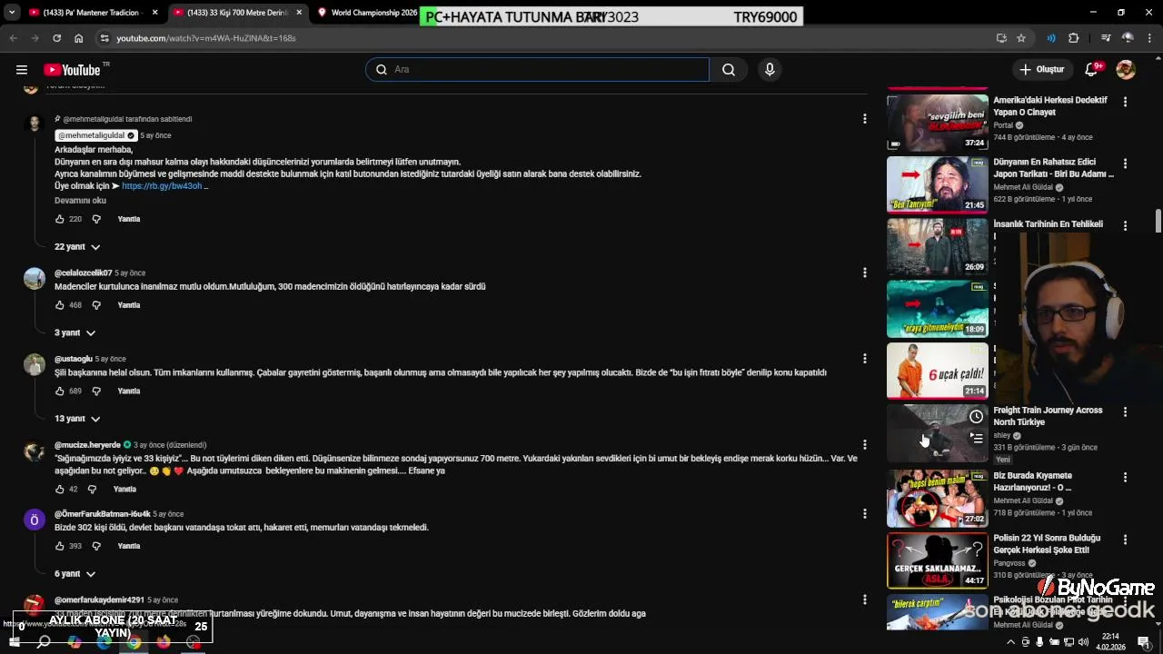Open the browser home page icon
Image resolution: width=1163 pixels, height=654 pixels.
78,38
